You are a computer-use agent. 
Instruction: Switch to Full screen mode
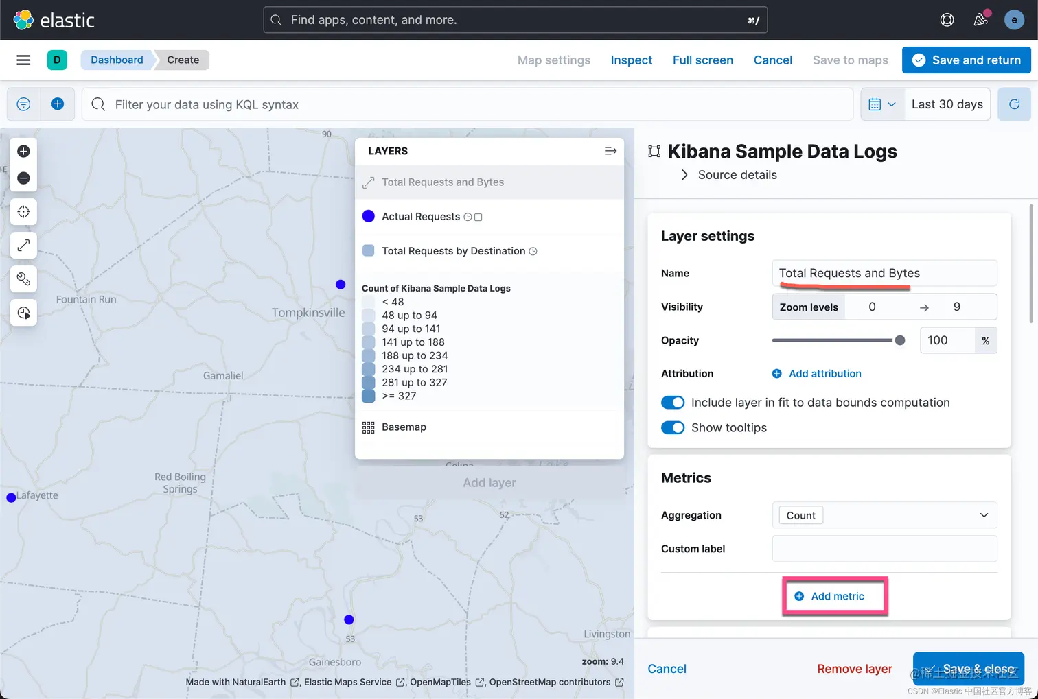point(703,60)
